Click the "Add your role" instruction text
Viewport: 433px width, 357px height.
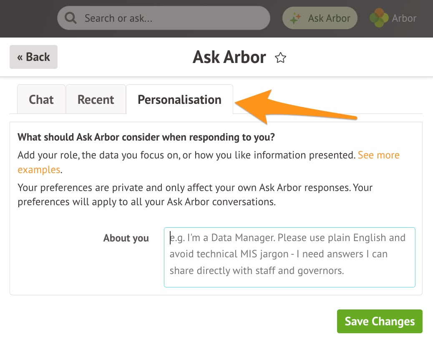click(x=186, y=155)
